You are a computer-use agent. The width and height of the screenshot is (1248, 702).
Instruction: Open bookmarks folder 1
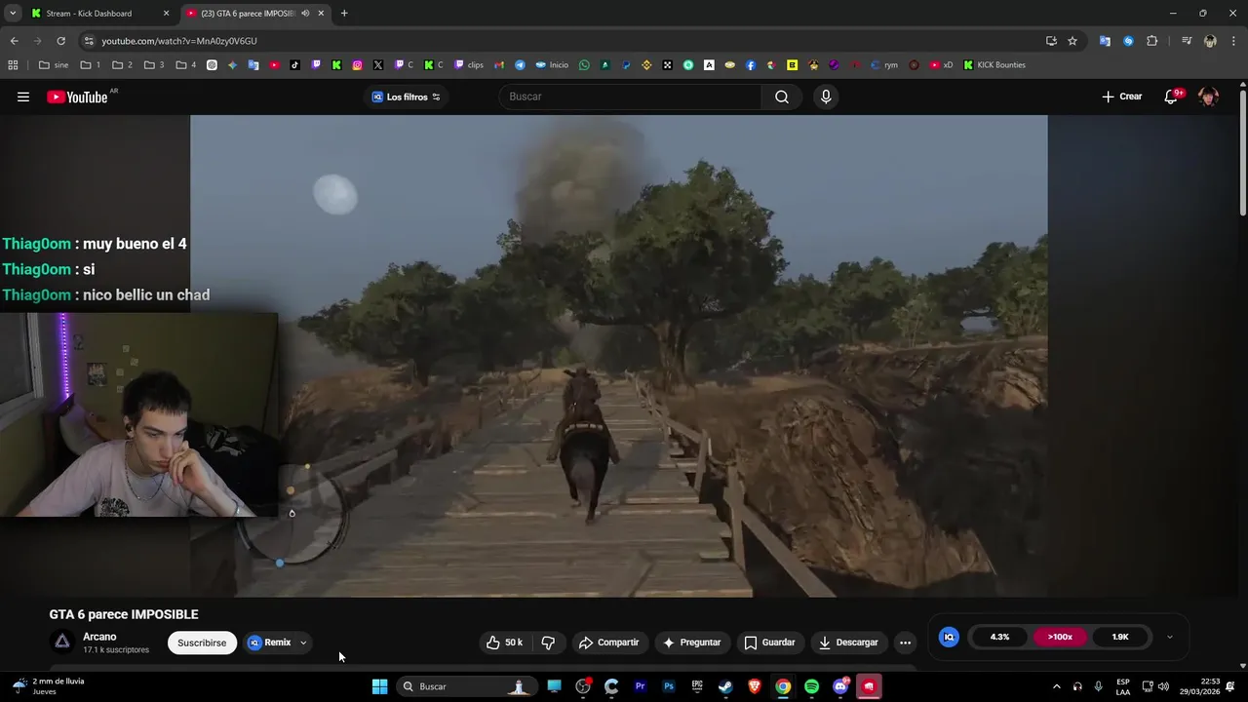pyautogui.click(x=91, y=65)
